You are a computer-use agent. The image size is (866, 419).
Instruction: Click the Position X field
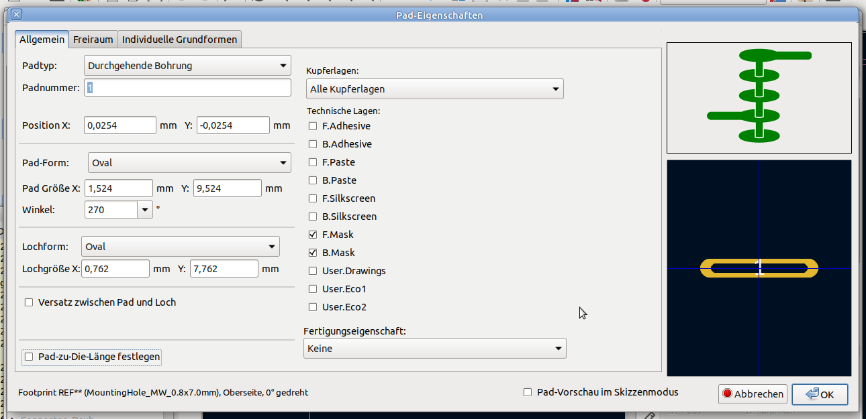[x=120, y=125]
